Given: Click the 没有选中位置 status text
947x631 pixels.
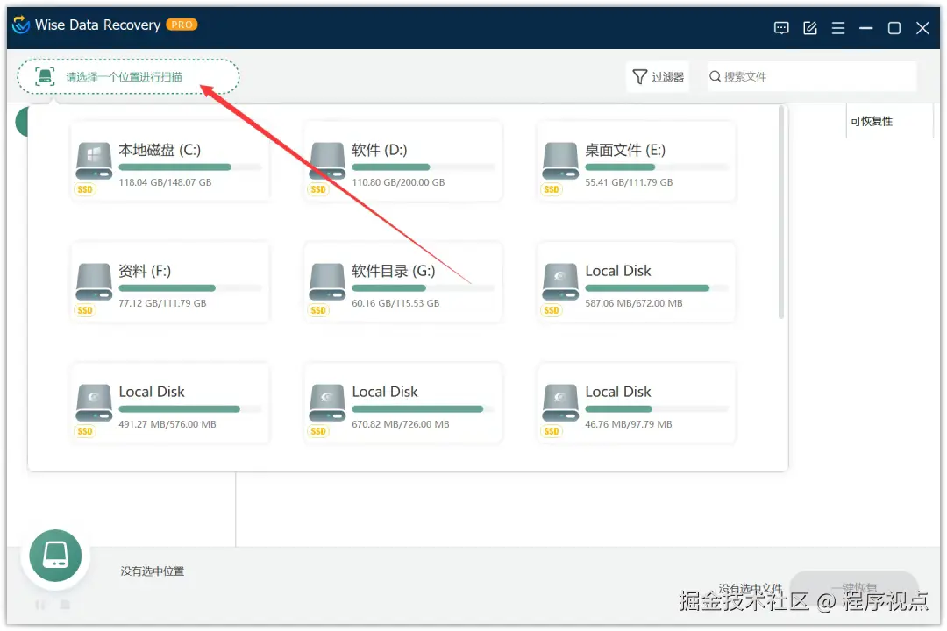Looking at the screenshot, I should pyautogui.click(x=153, y=571).
